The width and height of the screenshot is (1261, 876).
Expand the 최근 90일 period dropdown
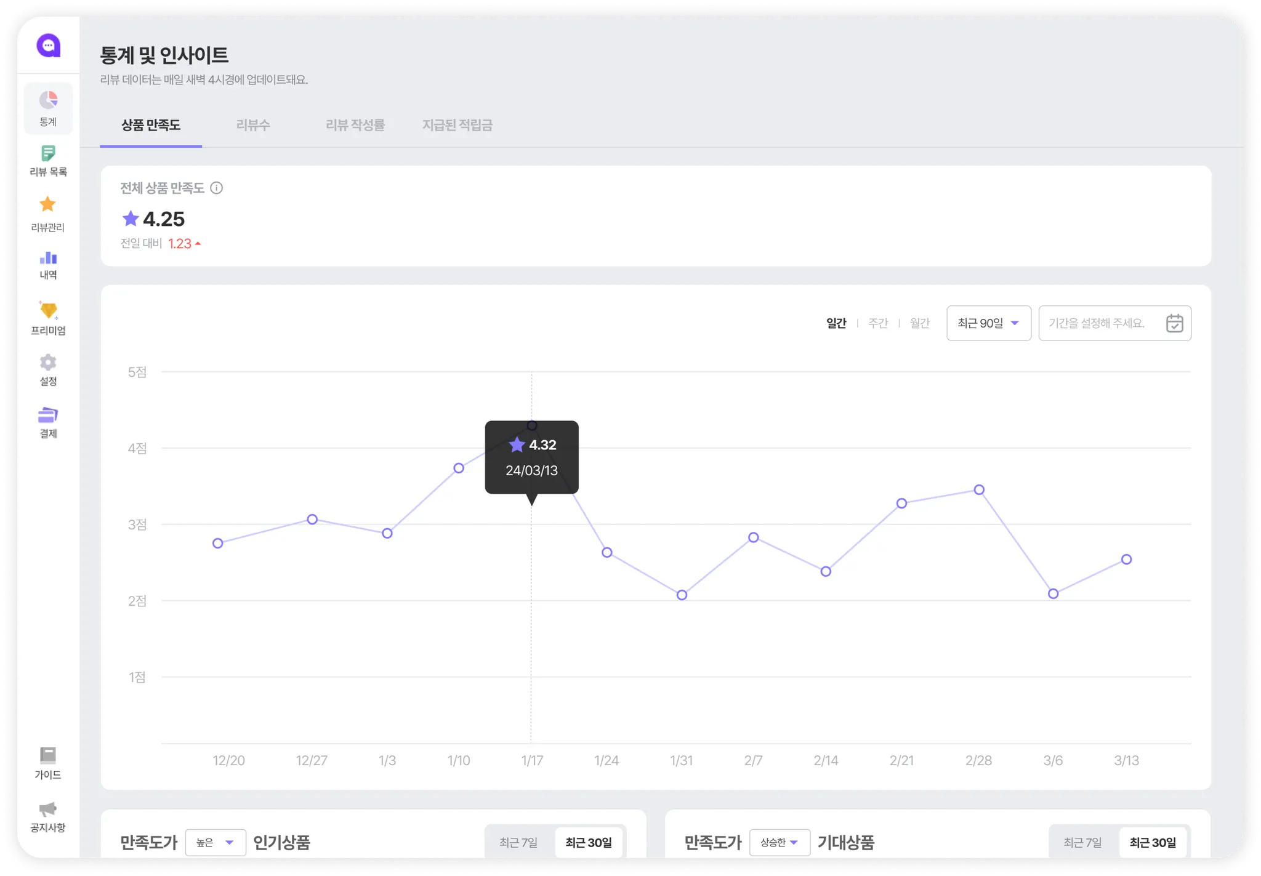tap(988, 323)
